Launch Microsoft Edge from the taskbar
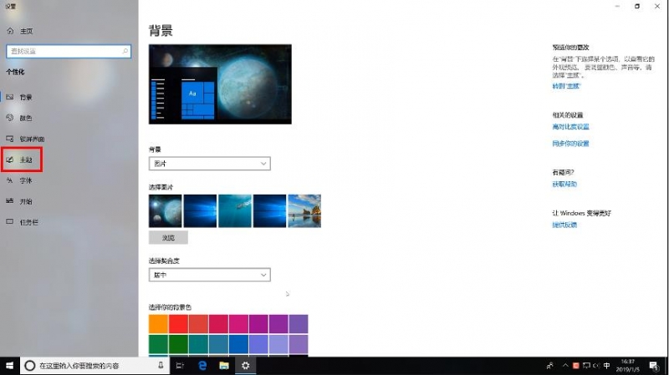The height and width of the screenshot is (375, 669). pos(202,366)
